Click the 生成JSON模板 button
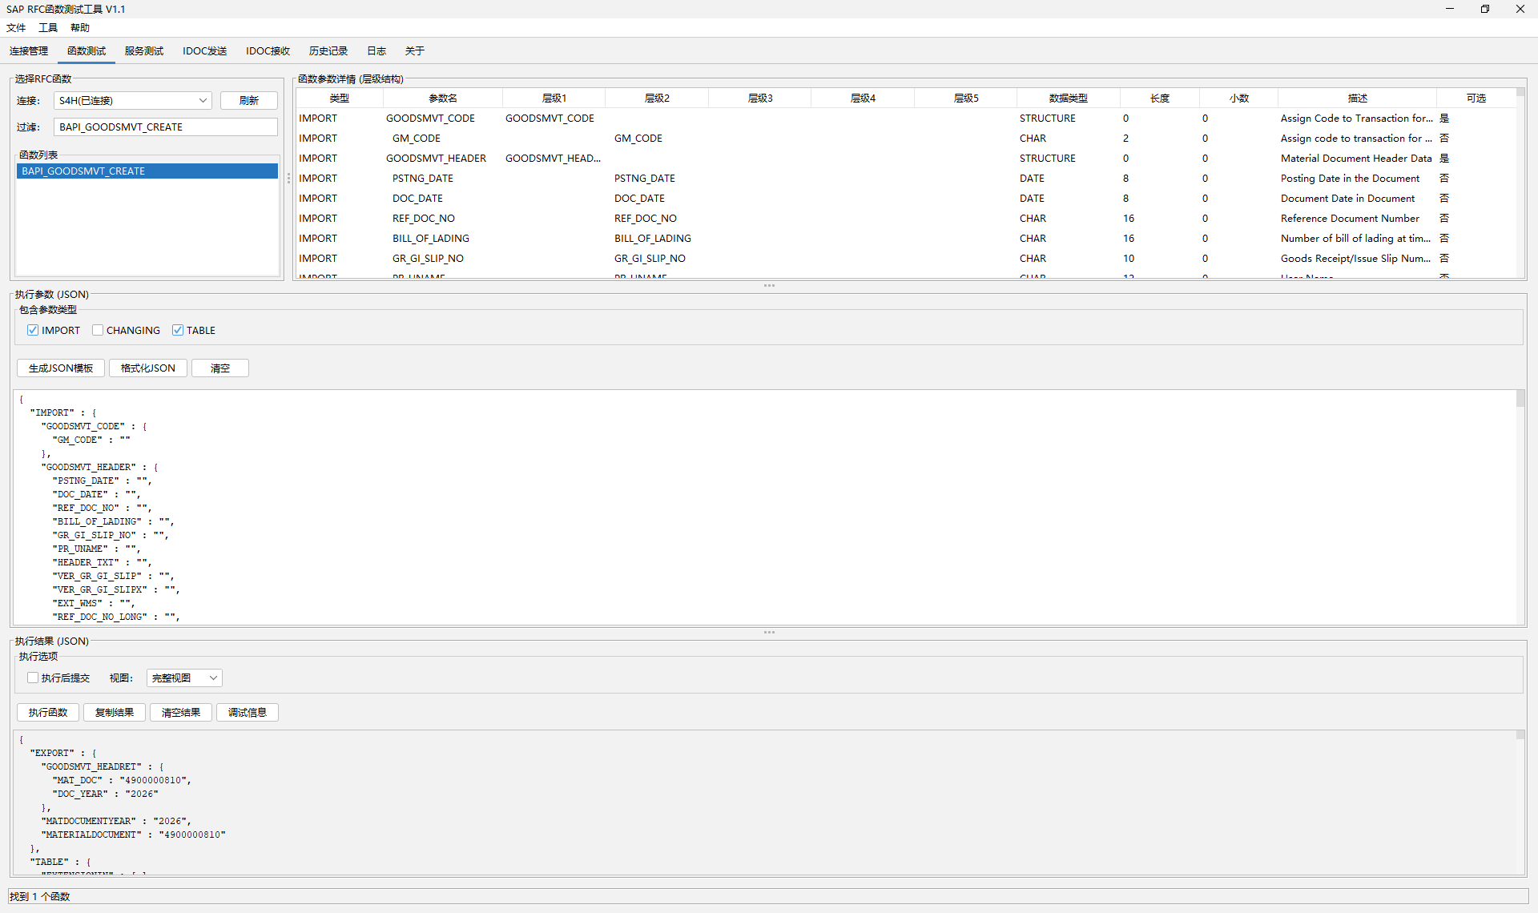The width and height of the screenshot is (1538, 913). (x=61, y=368)
